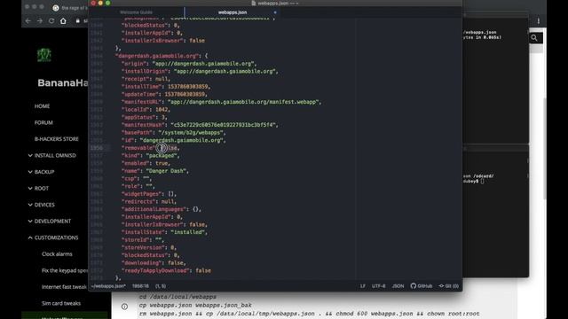Image resolution: width=568 pixels, height=319 pixels.
Task: Change the UTF-8 encoding selector
Action: click(379, 286)
